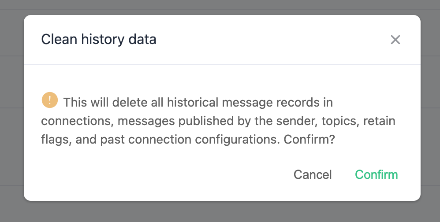Viewport: 440px width, 222px height.
Task: Click "Confirm?" at the end of the warning text
Action: click(310, 140)
